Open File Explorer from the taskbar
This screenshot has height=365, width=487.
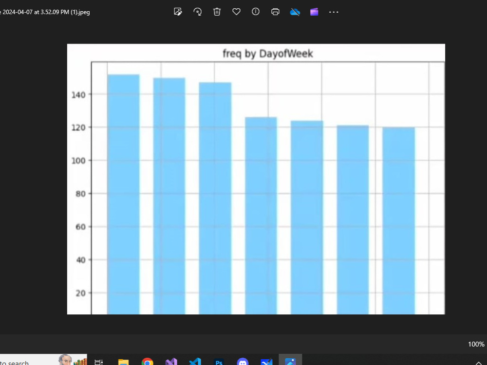pyautogui.click(x=123, y=362)
